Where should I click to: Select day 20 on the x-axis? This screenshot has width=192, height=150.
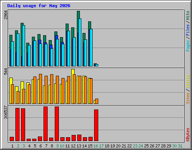point(118,146)
